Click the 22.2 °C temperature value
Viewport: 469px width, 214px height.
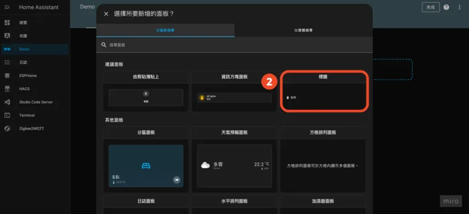pyautogui.click(x=262, y=164)
